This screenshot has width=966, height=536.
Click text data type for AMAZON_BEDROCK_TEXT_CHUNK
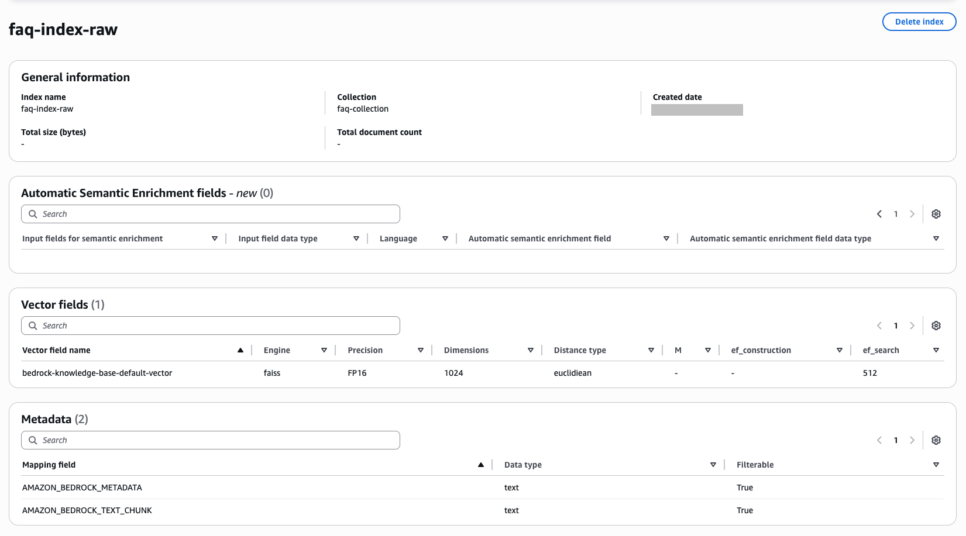click(x=511, y=510)
